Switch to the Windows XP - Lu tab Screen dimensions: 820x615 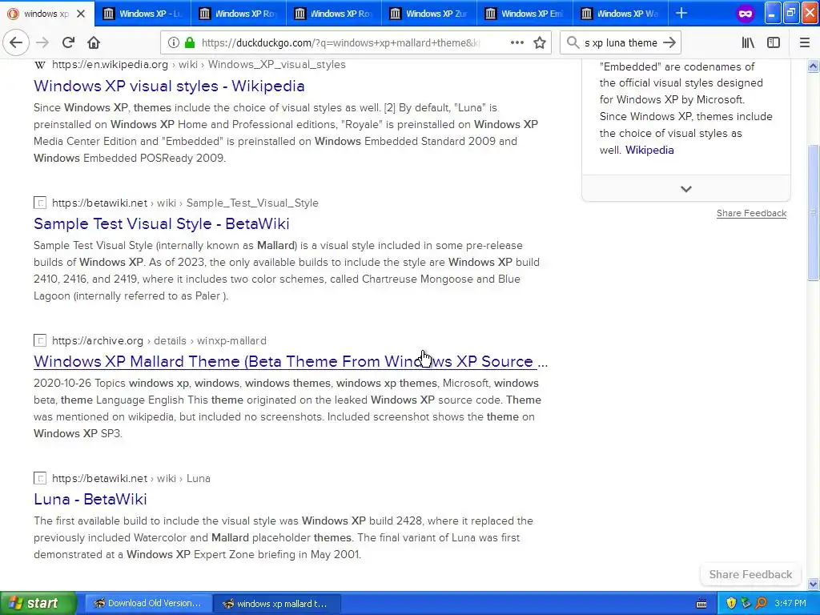(143, 14)
